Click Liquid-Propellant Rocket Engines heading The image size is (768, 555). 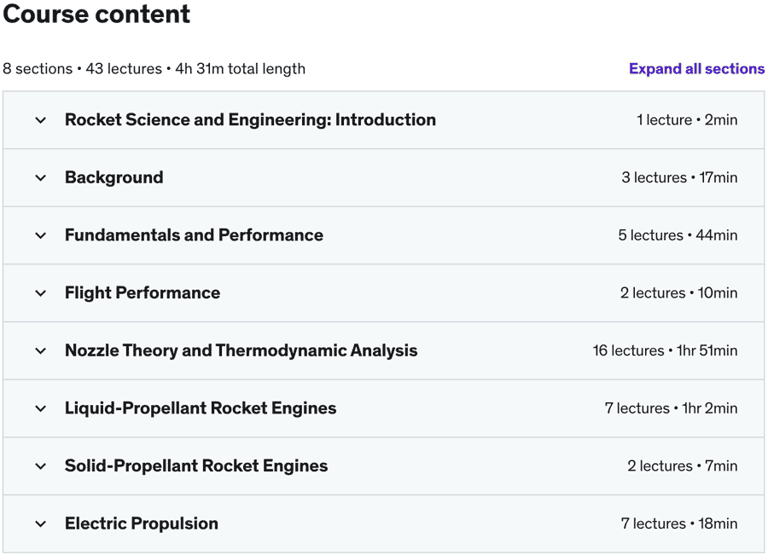(x=201, y=408)
